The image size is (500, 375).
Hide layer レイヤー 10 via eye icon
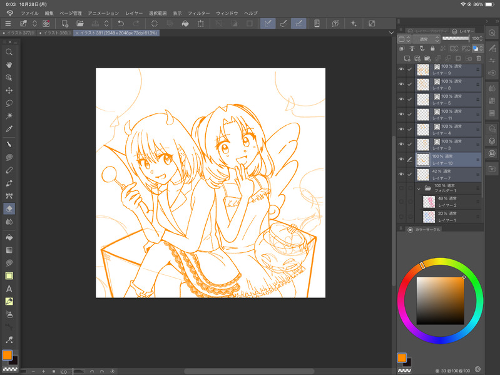click(x=401, y=160)
